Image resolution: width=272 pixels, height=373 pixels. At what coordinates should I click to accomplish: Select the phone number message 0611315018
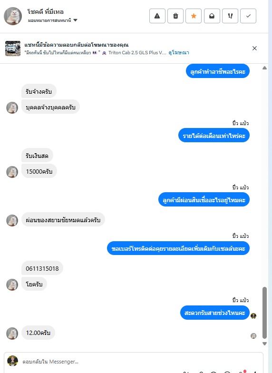(42, 268)
